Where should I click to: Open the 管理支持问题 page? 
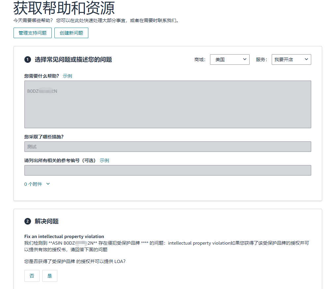coord(33,33)
